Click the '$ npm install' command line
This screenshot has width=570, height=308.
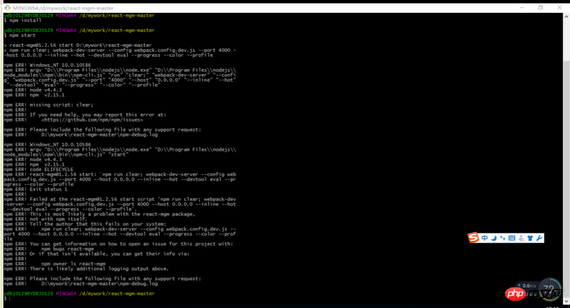23,21
